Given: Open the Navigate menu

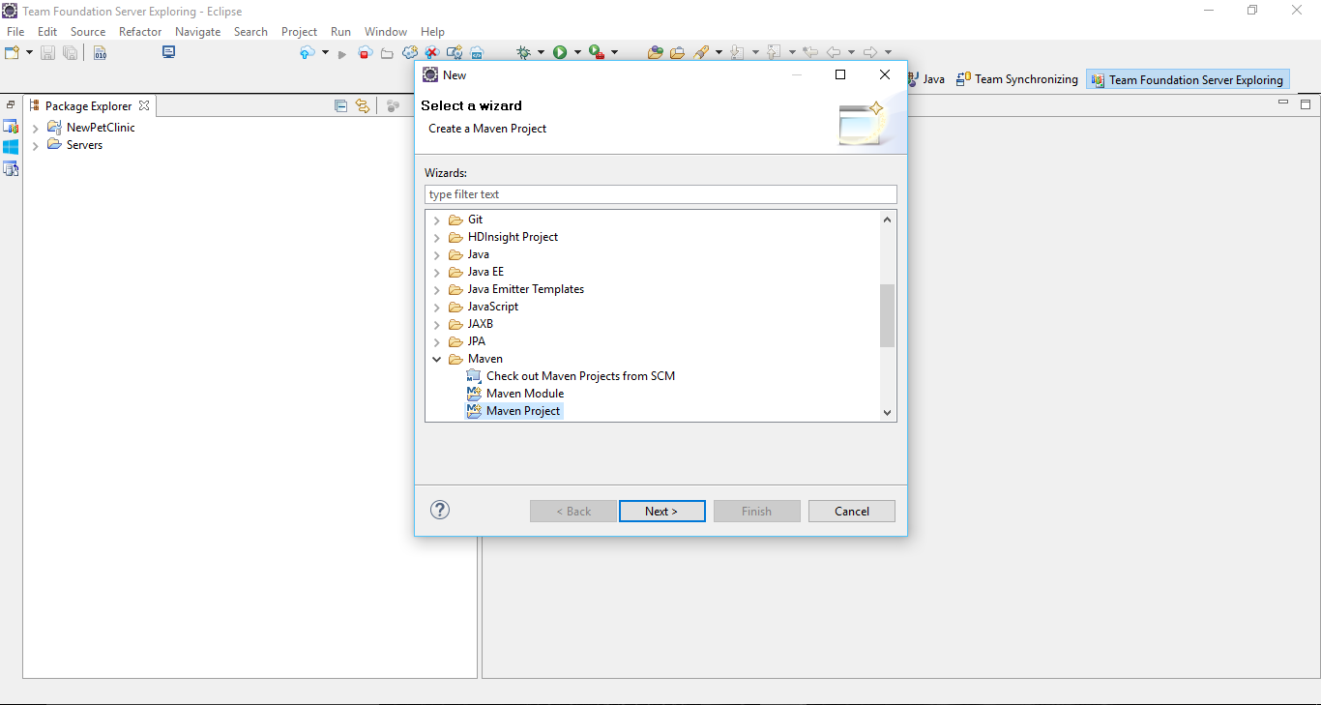Looking at the screenshot, I should click(x=197, y=31).
